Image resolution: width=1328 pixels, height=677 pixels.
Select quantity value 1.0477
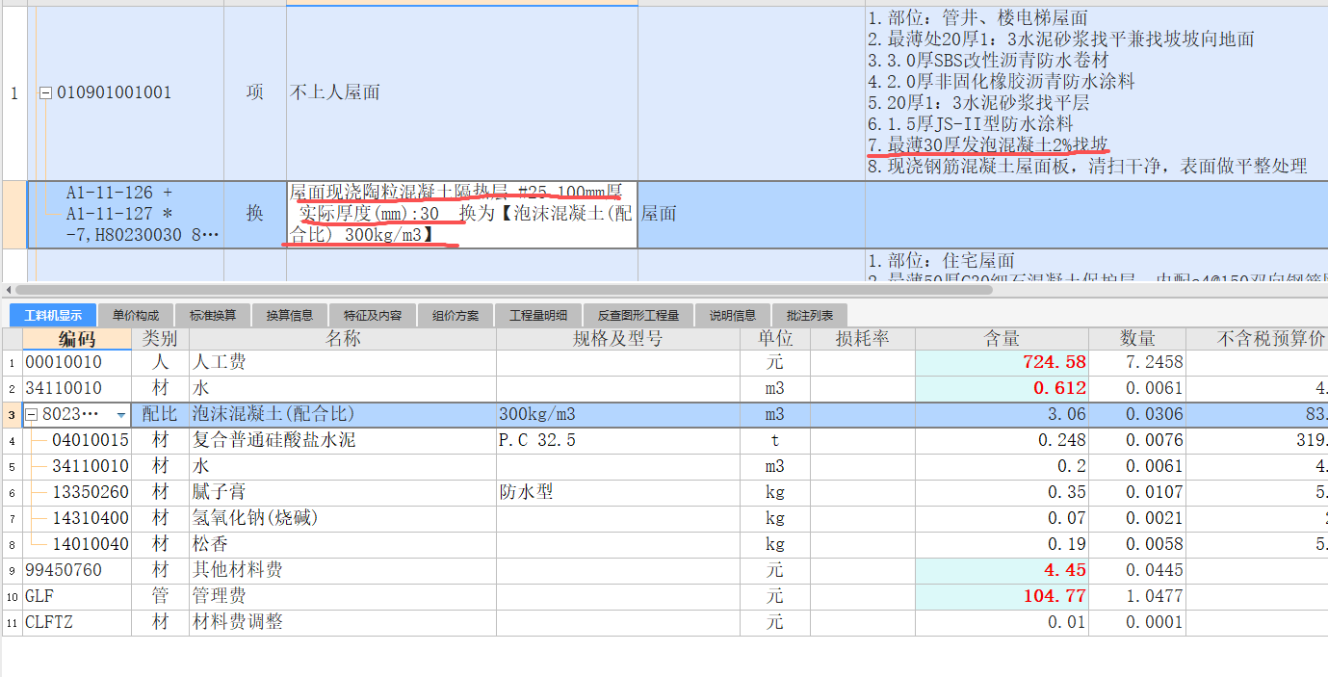click(1137, 597)
